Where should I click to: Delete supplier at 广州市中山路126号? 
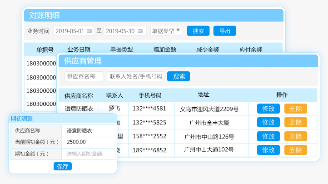(x=295, y=136)
